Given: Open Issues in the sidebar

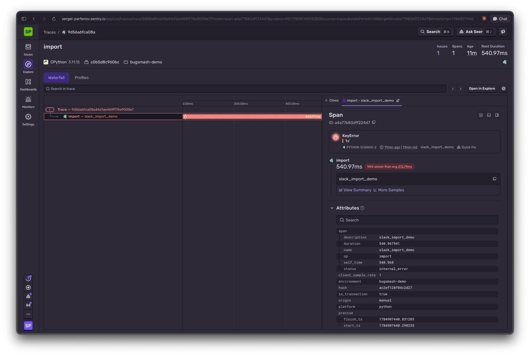Looking at the screenshot, I should click(x=28, y=49).
